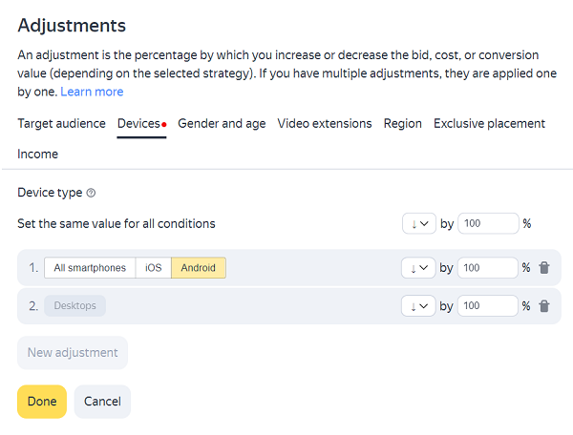Select the iOS device option
This screenshot has width=573, height=435.
pos(153,268)
